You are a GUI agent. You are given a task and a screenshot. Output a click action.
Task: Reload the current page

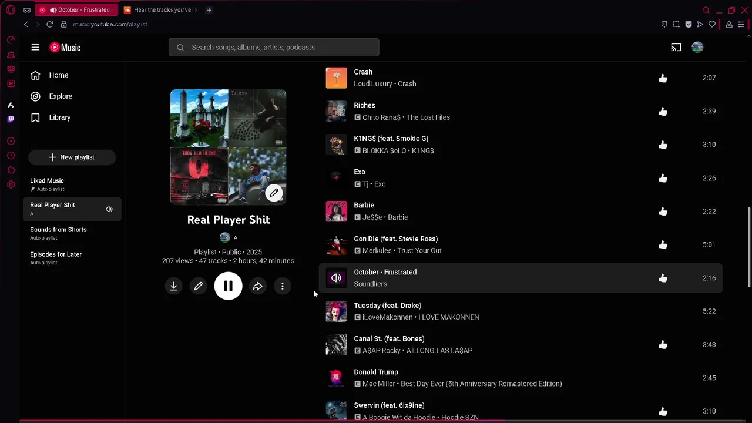(49, 25)
